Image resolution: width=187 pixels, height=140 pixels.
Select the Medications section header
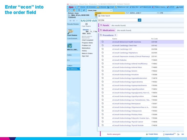(108, 30)
